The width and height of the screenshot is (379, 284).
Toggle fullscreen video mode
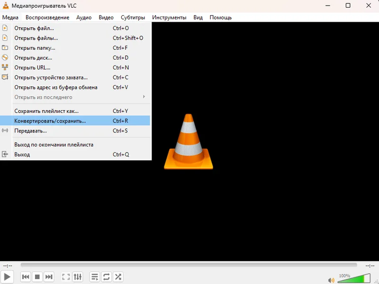(66, 277)
